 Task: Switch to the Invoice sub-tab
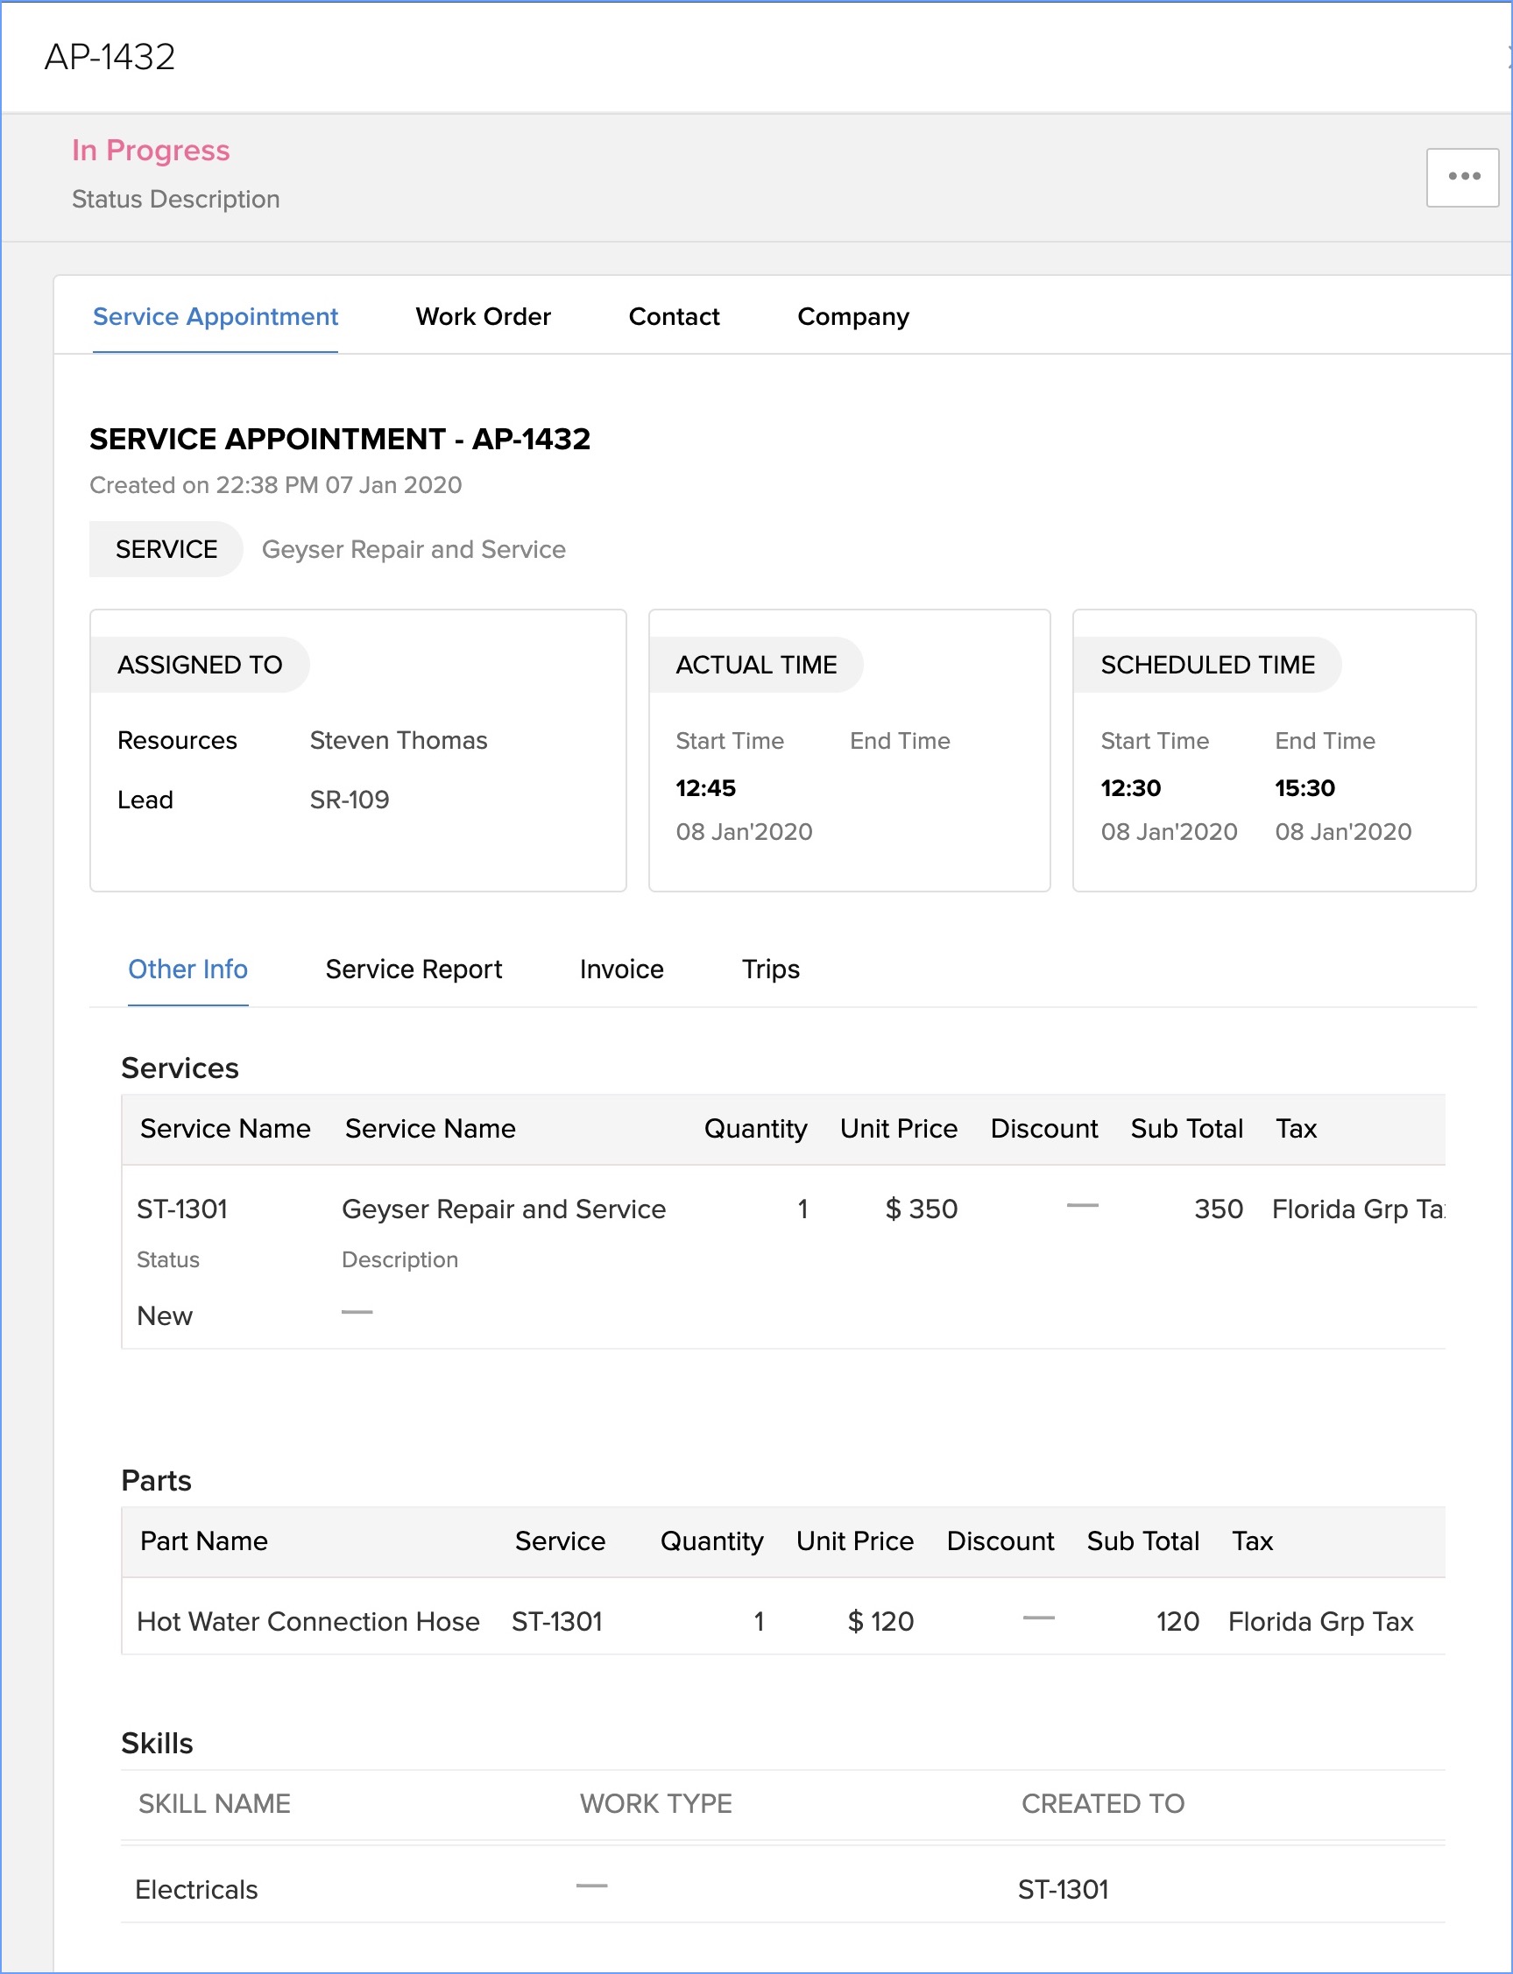coord(621,969)
